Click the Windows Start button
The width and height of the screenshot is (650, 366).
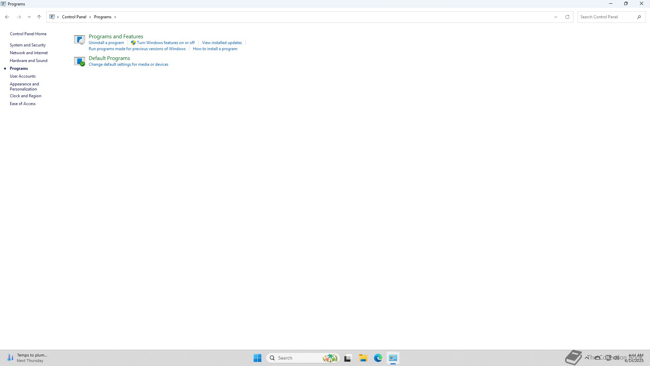[257, 358]
